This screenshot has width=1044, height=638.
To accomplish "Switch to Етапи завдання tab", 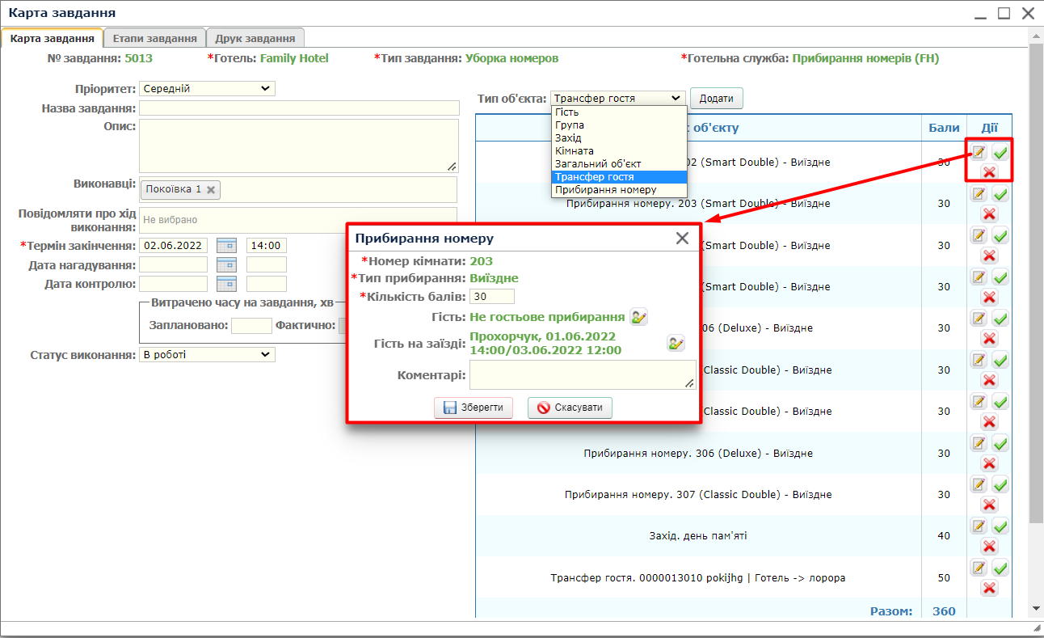I will pyautogui.click(x=154, y=38).
